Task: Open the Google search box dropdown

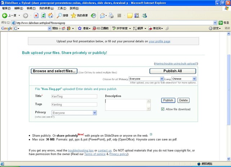Action: coord(49,28)
